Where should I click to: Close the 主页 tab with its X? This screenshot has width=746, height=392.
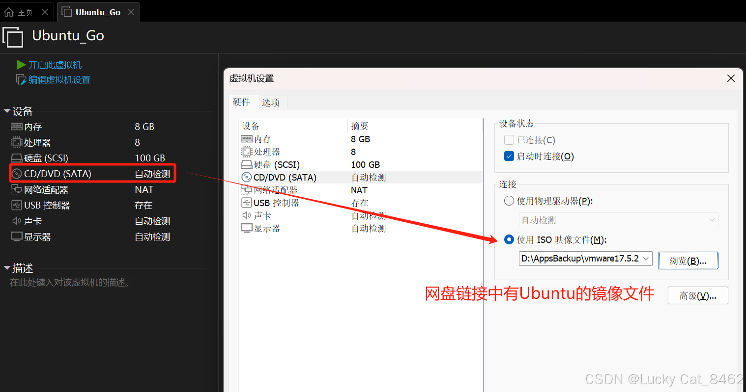pyautogui.click(x=45, y=12)
